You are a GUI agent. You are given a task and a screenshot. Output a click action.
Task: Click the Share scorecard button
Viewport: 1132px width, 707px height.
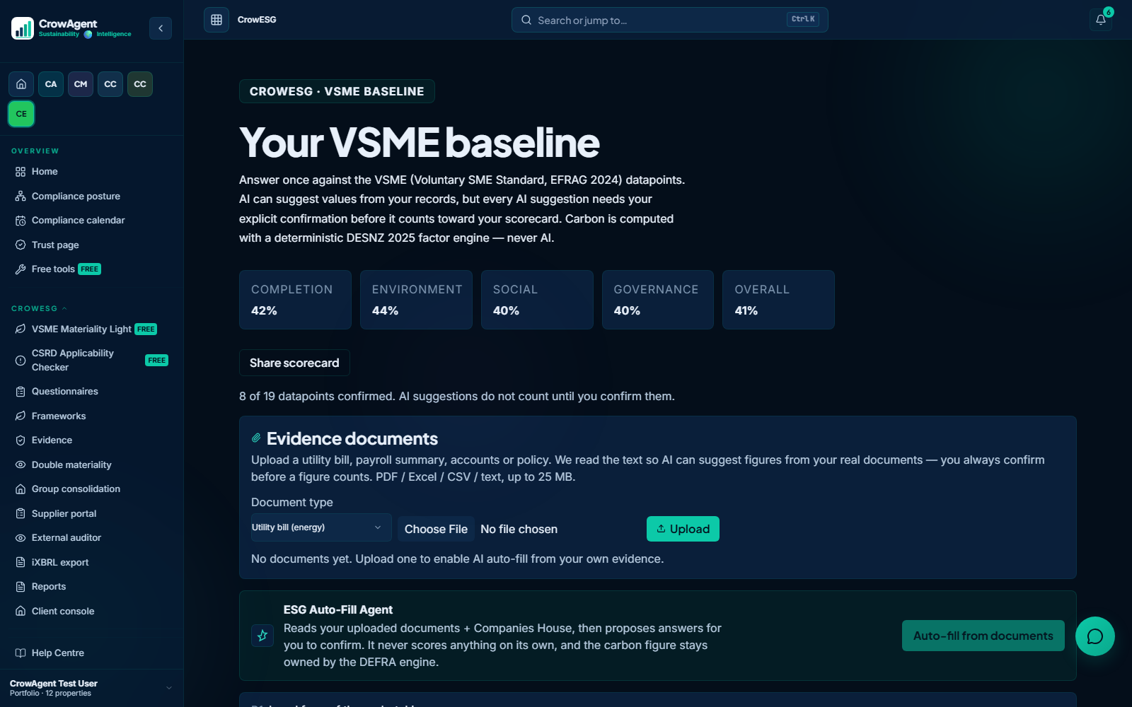coord(294,363)
